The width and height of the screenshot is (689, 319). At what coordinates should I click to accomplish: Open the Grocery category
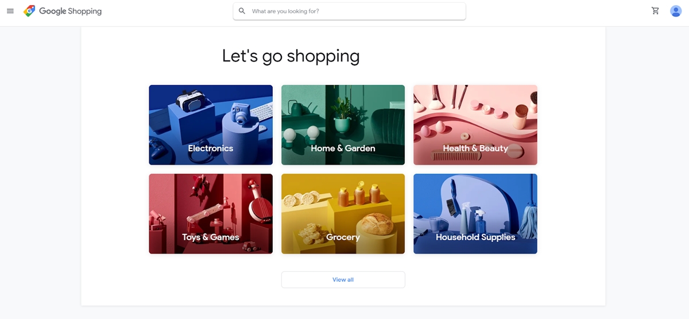[x=343, y=214]
